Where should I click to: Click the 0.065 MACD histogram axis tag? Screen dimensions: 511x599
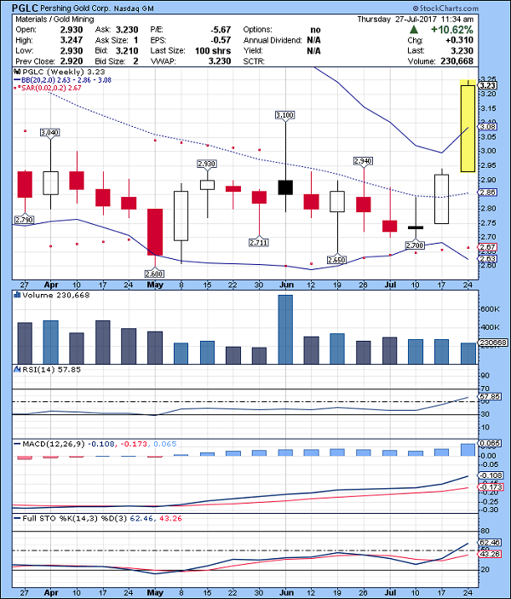click(x=488, y=444)
